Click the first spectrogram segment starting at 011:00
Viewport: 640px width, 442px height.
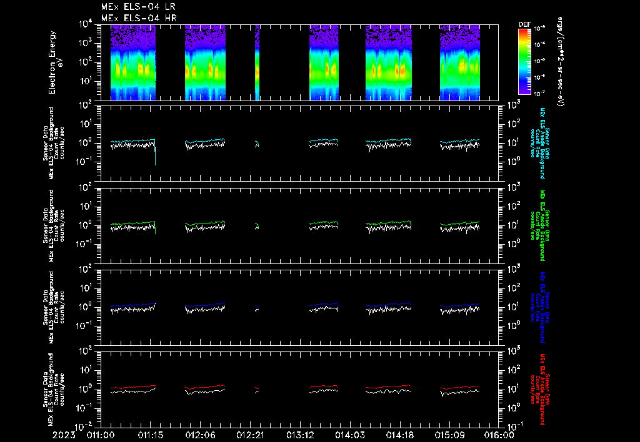tap(133, 62)
